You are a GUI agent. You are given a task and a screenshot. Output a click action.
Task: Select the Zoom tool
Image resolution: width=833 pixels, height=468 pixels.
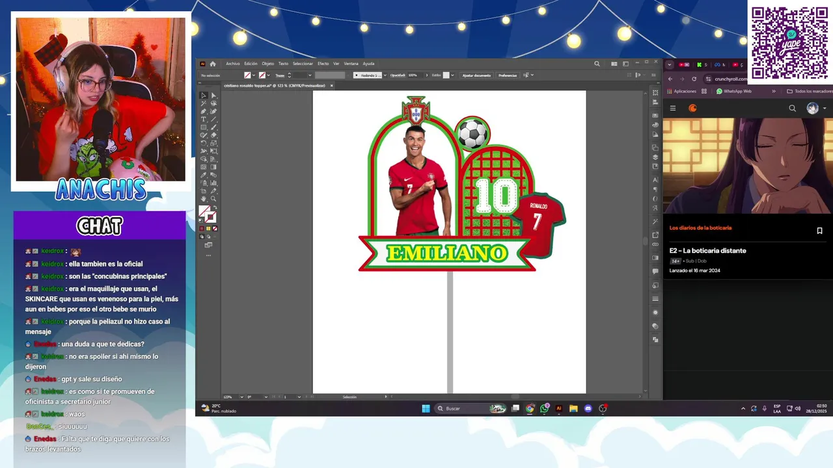(213, 199)
